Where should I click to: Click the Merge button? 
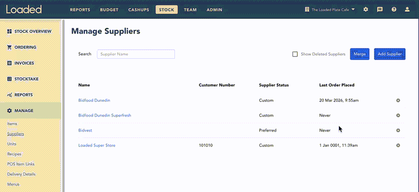point(360,54)
